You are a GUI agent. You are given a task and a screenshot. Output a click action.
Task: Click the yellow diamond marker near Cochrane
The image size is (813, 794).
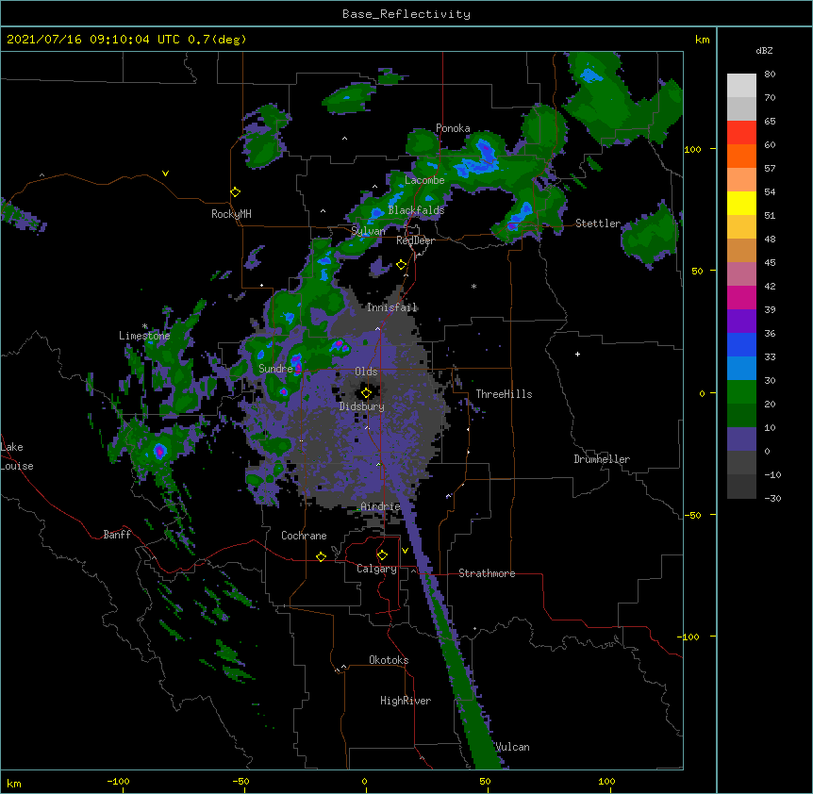point(321,556)
